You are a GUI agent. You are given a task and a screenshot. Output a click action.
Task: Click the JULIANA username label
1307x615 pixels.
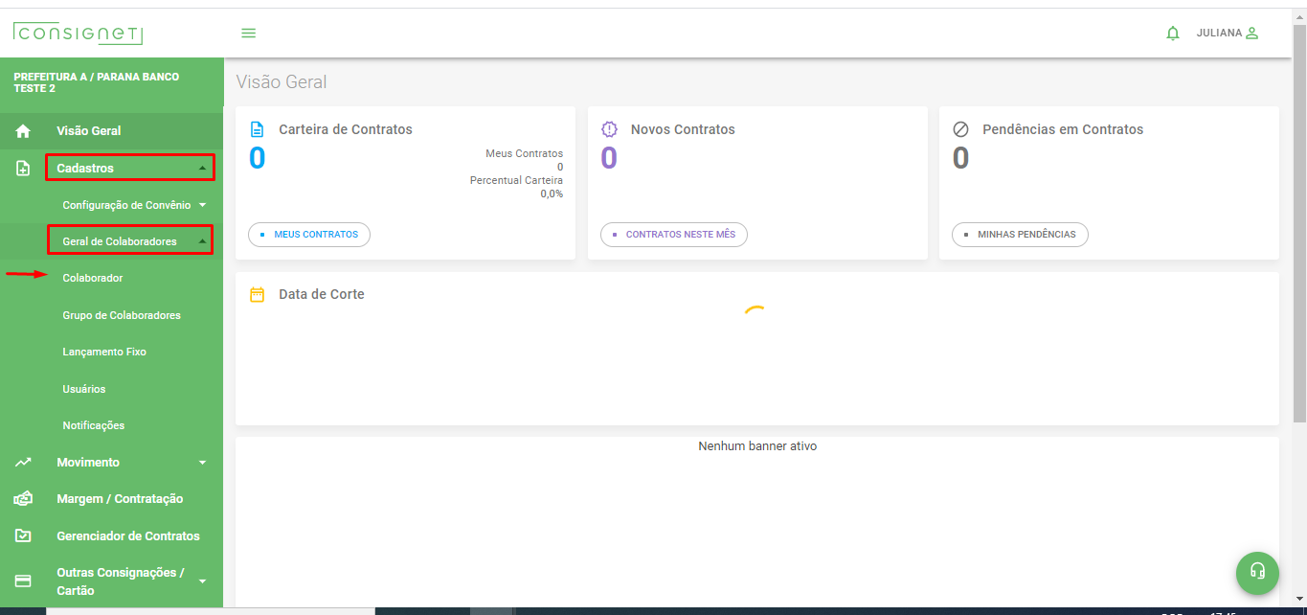pos(1219,33)
